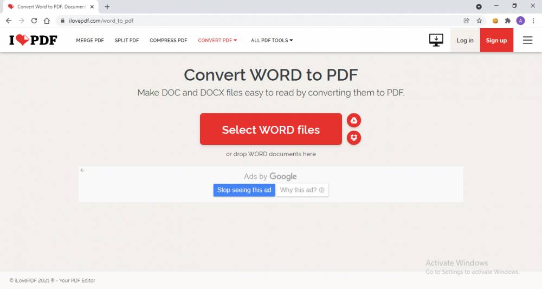This screenshot has height=289, width=542.
Task: Click the address bar URL
Action: (x=101, y=21)
